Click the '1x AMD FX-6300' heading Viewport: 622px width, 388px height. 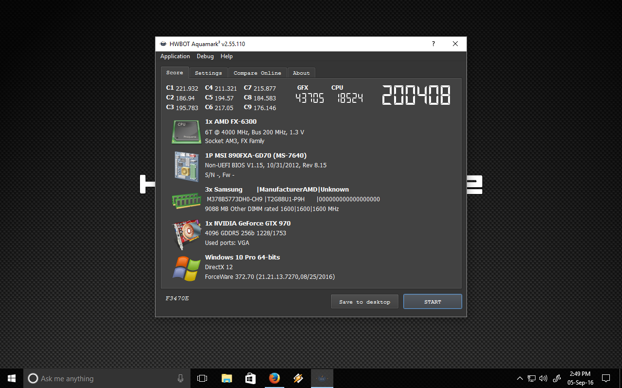click(231, 122)
